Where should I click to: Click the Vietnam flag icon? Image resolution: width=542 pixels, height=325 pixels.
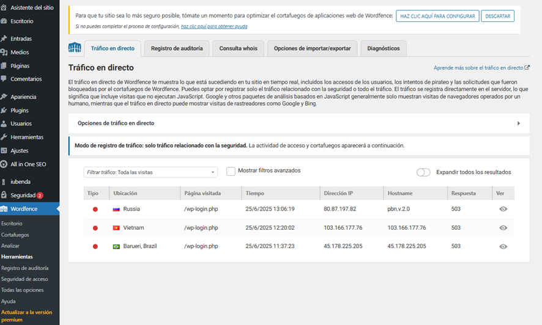116,228
